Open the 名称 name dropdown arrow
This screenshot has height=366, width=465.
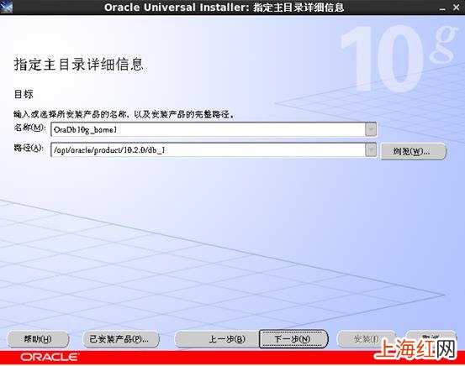tap(371, 129)
